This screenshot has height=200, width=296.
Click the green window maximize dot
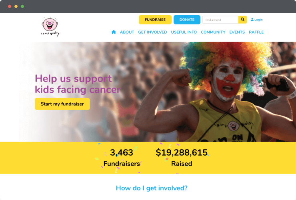pos(22,6)
